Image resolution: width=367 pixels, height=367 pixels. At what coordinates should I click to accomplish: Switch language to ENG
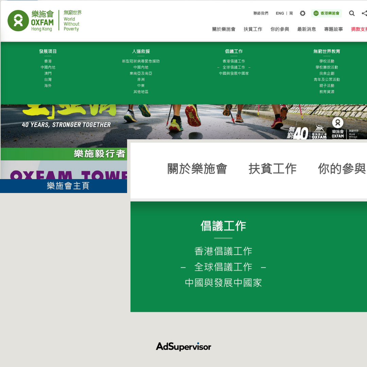[x=280, y=13]
